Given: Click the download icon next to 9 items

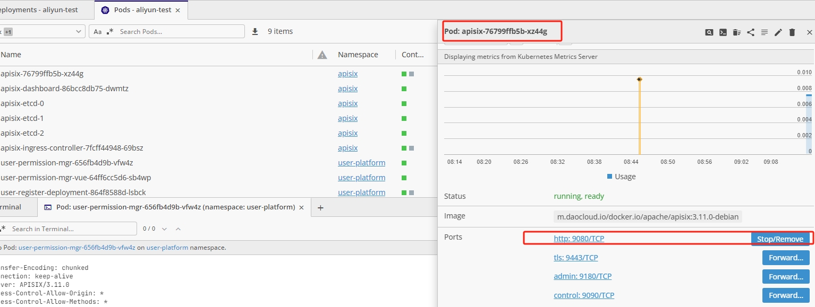Looking at the screenshot, I should coord(255,31).
